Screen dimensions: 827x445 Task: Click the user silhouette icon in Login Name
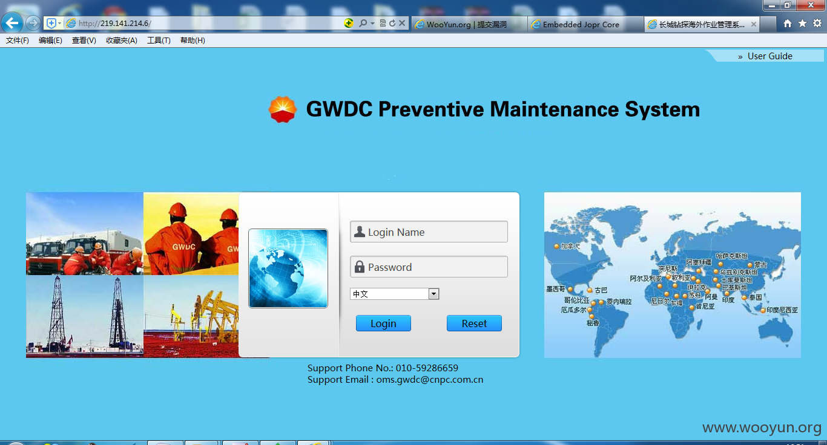[x=359, y=232]
